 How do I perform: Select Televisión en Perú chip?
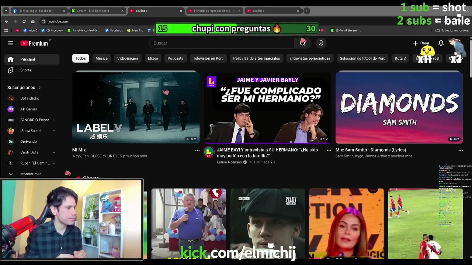pyautogui.click(x=208, y=58)
